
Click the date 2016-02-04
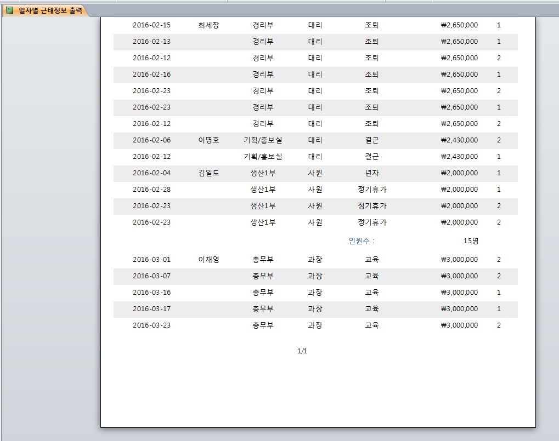(x=151, y=173)
